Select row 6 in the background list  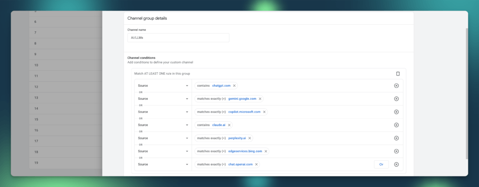(65, 21)
